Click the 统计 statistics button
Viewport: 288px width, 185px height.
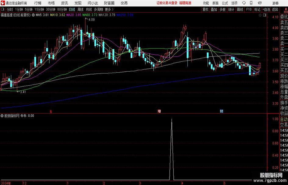(x=231, y=9)
